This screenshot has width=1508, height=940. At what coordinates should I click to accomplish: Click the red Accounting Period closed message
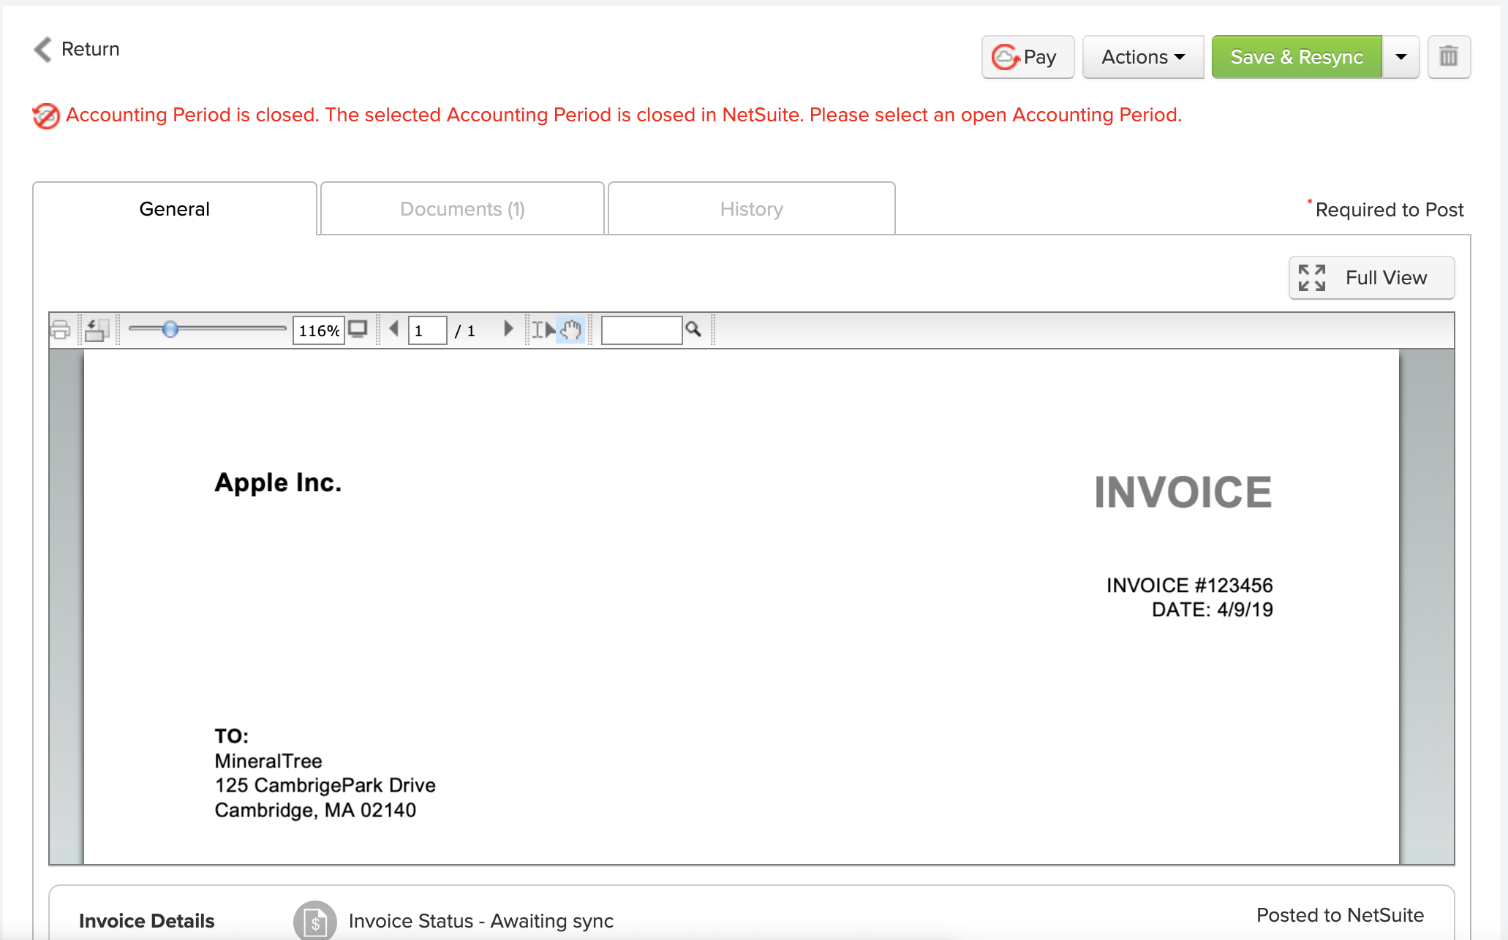point(624,115)
